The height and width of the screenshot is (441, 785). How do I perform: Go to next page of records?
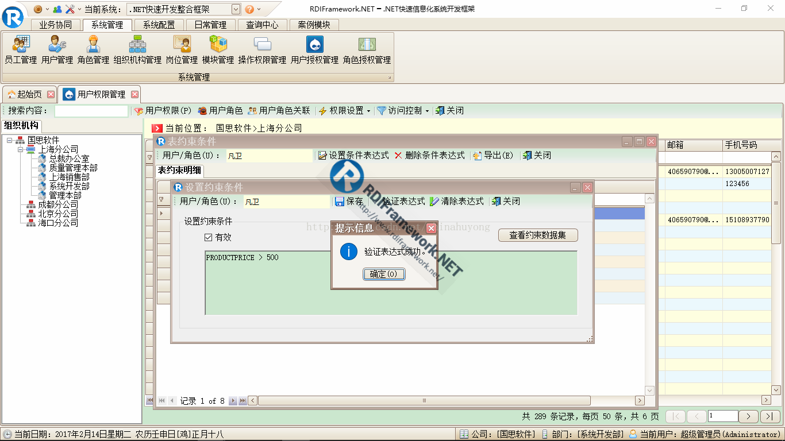pyautogui.click(x=748, y=416)
